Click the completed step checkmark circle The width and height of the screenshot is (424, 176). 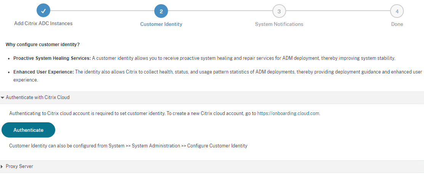(43, 11)
